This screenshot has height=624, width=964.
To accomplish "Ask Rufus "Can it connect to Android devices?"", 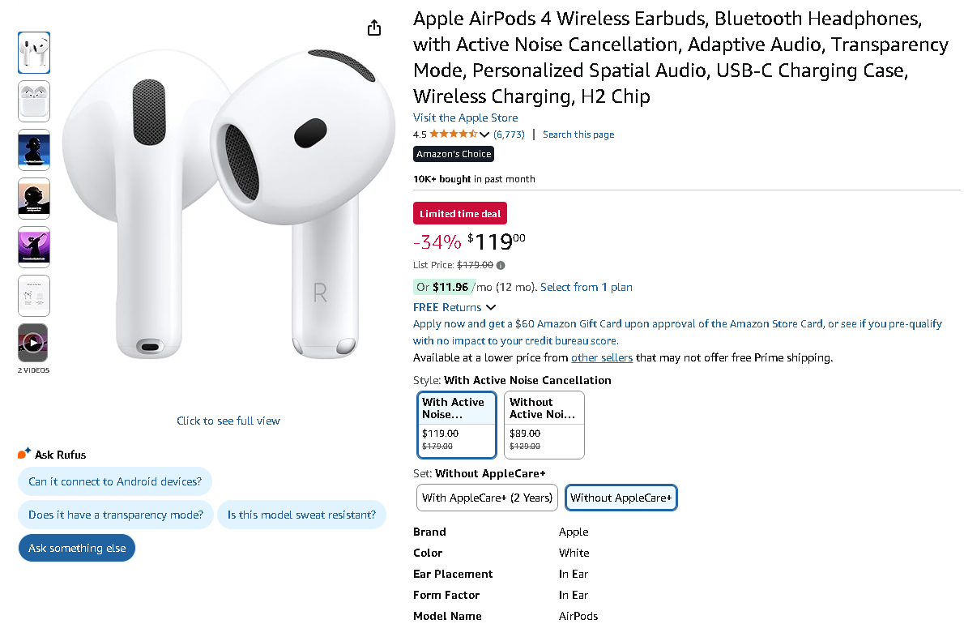I will tap(115, 481).
